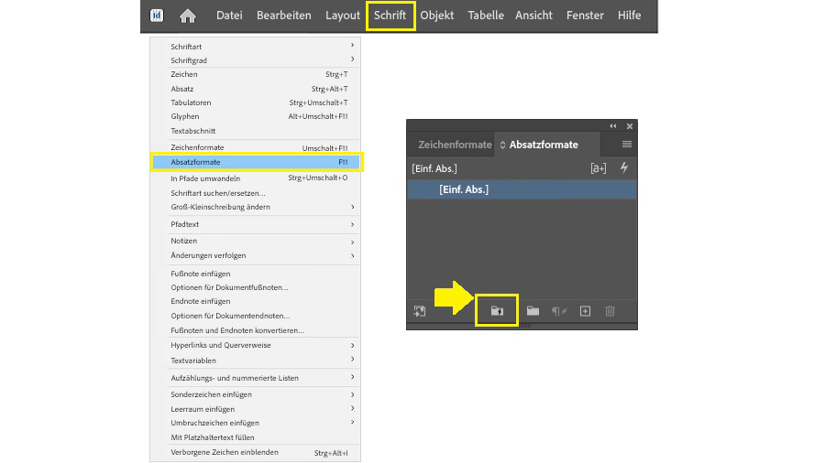Open the Schrift menu in menu bar

(390, 16)
